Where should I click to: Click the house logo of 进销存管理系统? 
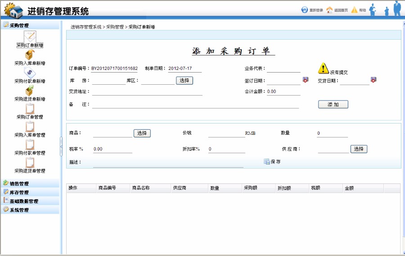point(14,10)
